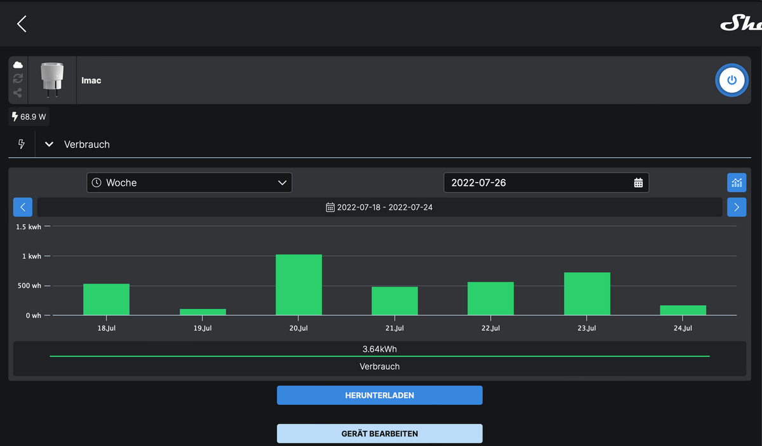Click the cloud connection status icon

pos(18,65)
